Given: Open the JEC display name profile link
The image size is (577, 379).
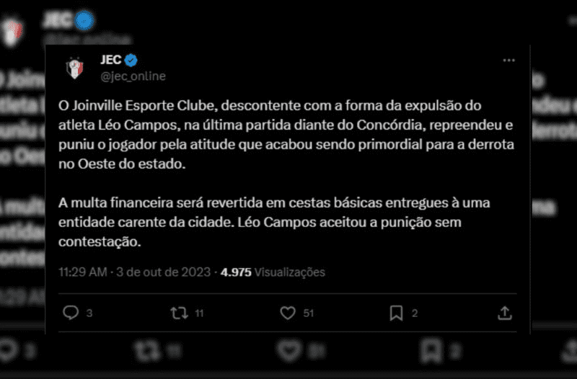Looking at the screenshot, I should click(111, 60).
